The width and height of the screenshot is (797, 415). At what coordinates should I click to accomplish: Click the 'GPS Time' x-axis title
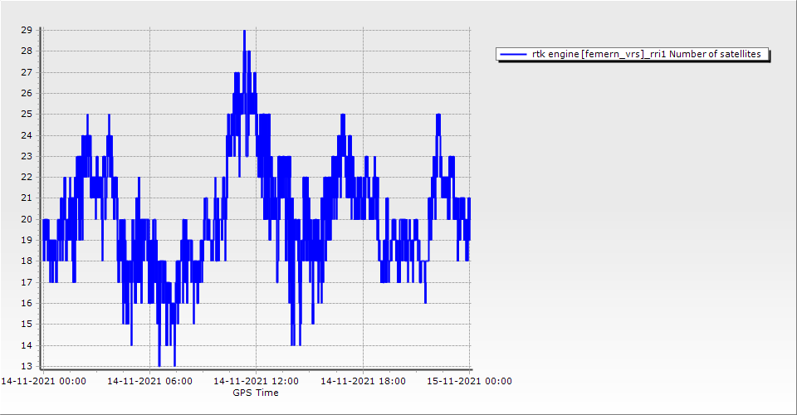[256, 393]
